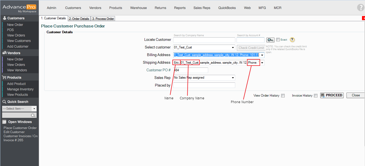Expand the Select customer dropdown
Viewport: 365px width, 166px height.
[x=233, y=47]
